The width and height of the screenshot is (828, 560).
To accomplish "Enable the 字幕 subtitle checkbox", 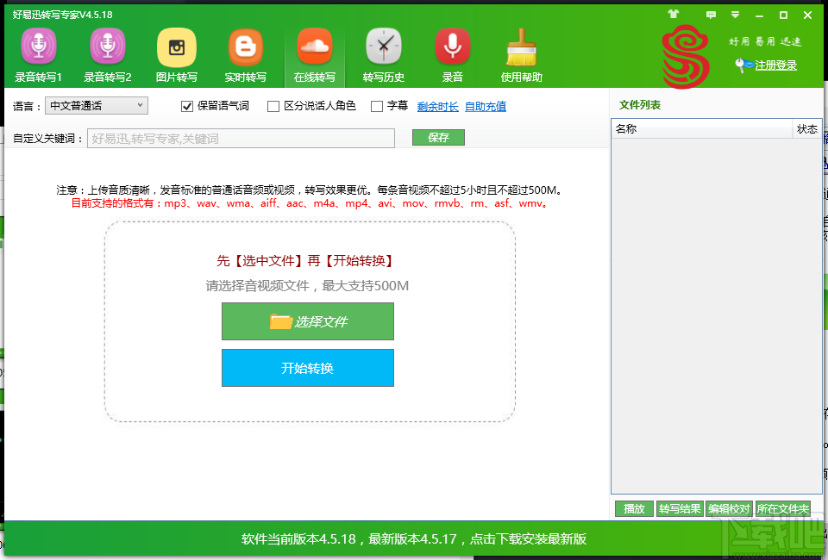I will [x=377, y=106].
